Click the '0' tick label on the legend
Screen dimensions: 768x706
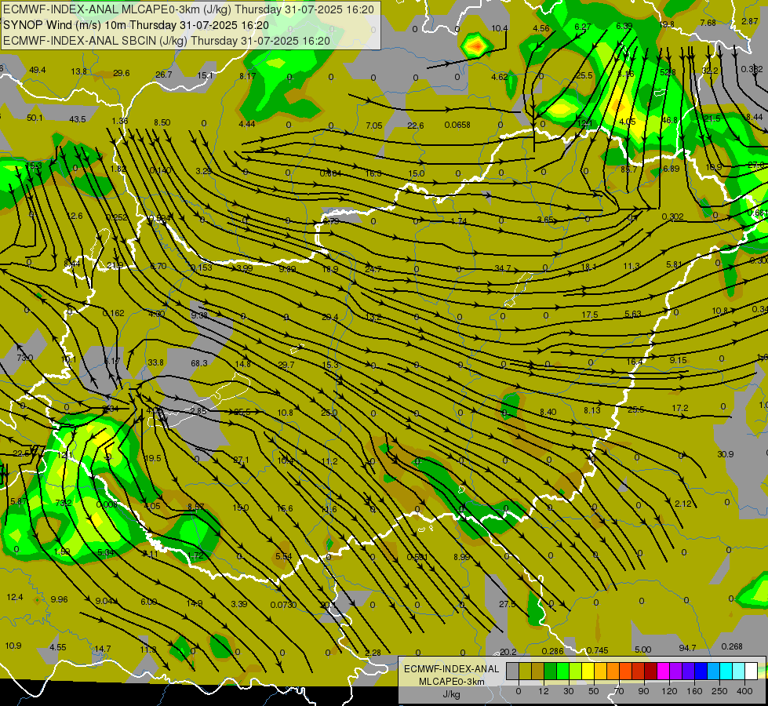519,691
